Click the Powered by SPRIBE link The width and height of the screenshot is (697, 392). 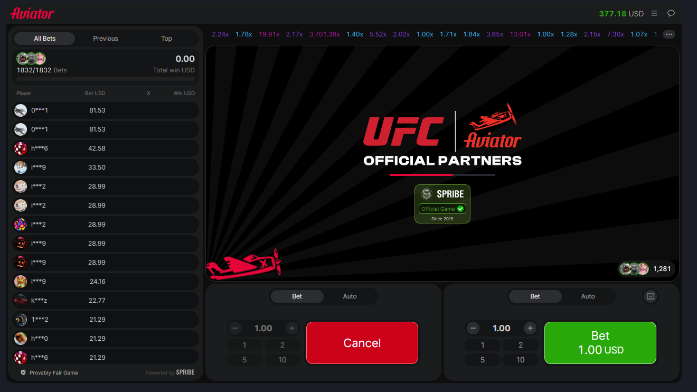pos(170,372)
